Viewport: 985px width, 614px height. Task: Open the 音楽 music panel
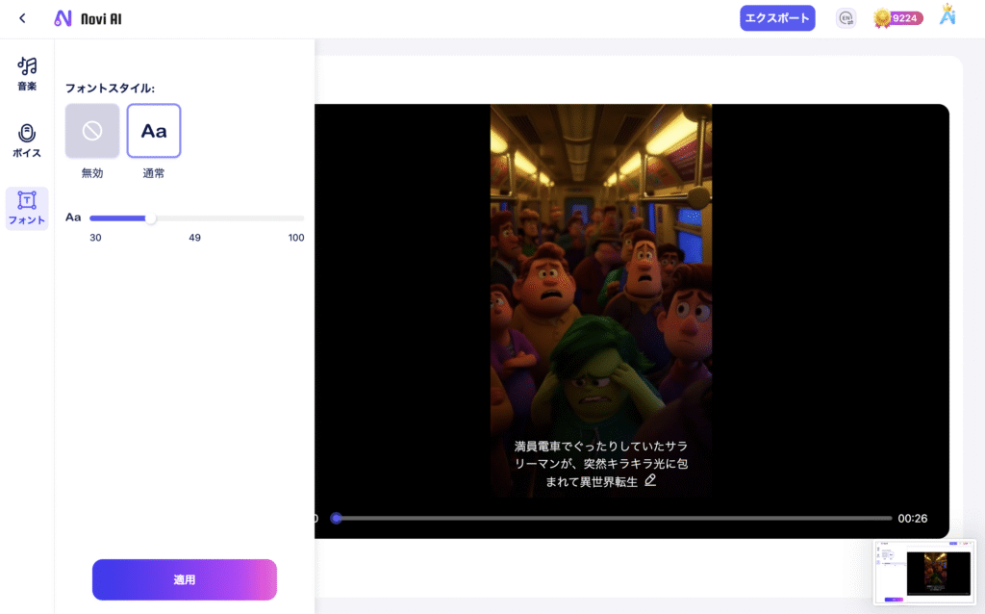click(27, 73)
